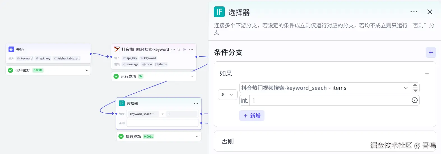Click the 3s duration badge
Image resolution: width=441 pixels, height=154 pixels.
point(141,76)
